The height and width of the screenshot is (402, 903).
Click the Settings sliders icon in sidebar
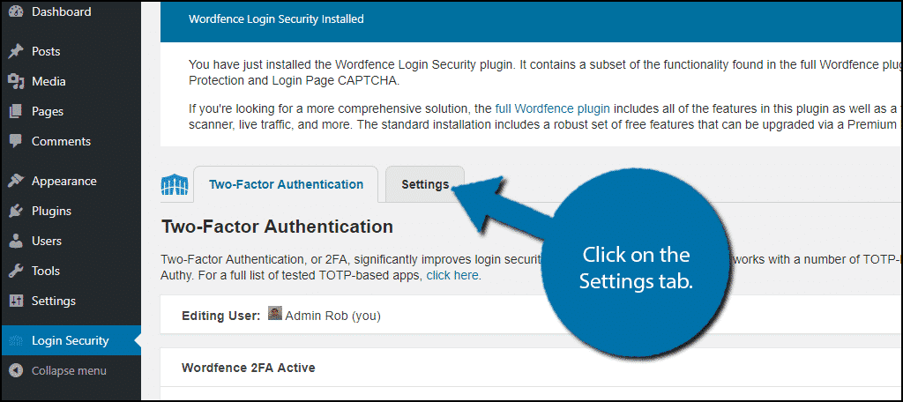point(16,301)
